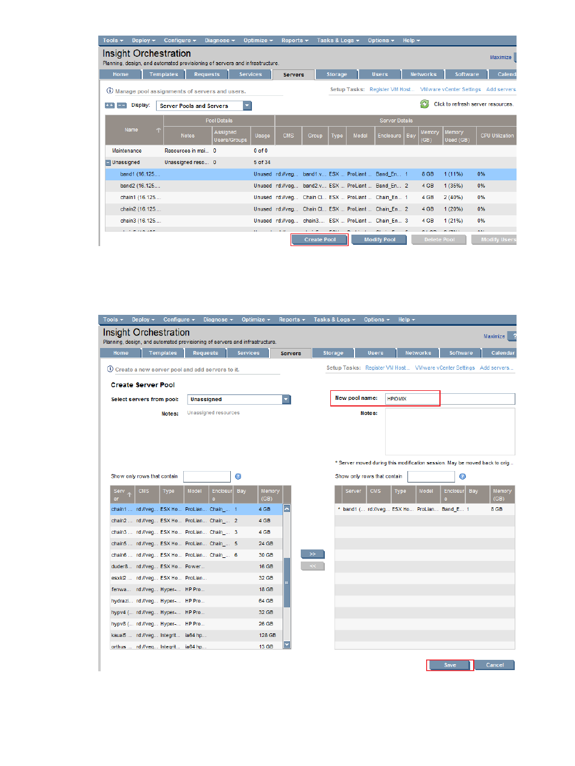Viewport: 575px width, 766px height.
Task: Click Memory Used (GB) column header
Action: coord(457,136)
